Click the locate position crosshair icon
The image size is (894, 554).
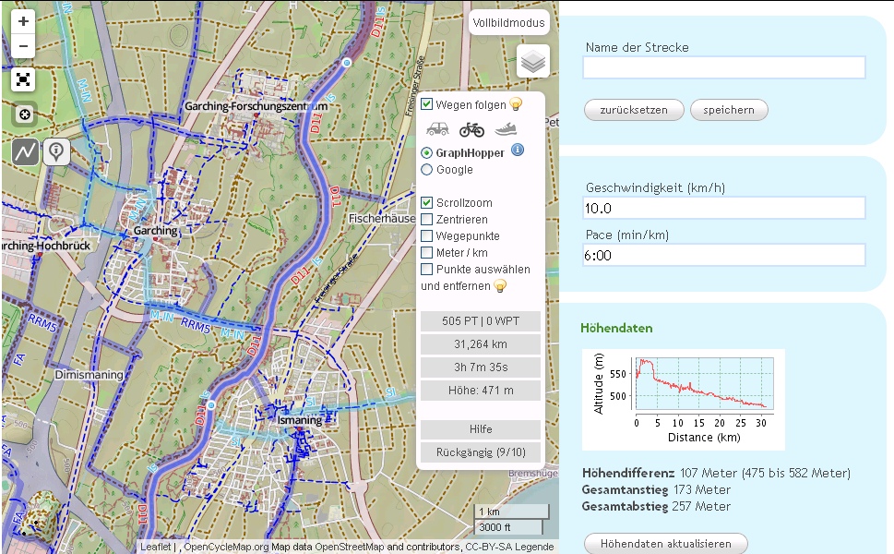(x=24, y=114)
